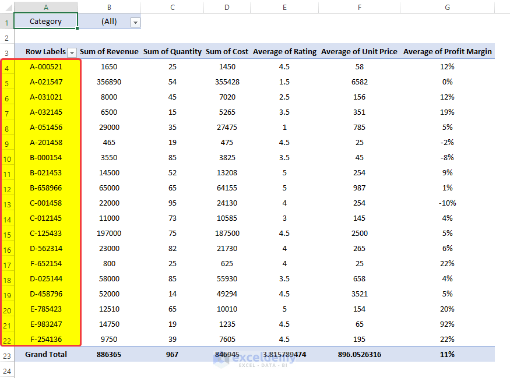Select column A header
The width and height of the screenshot is (510, 378).
[x=45, y=5]
